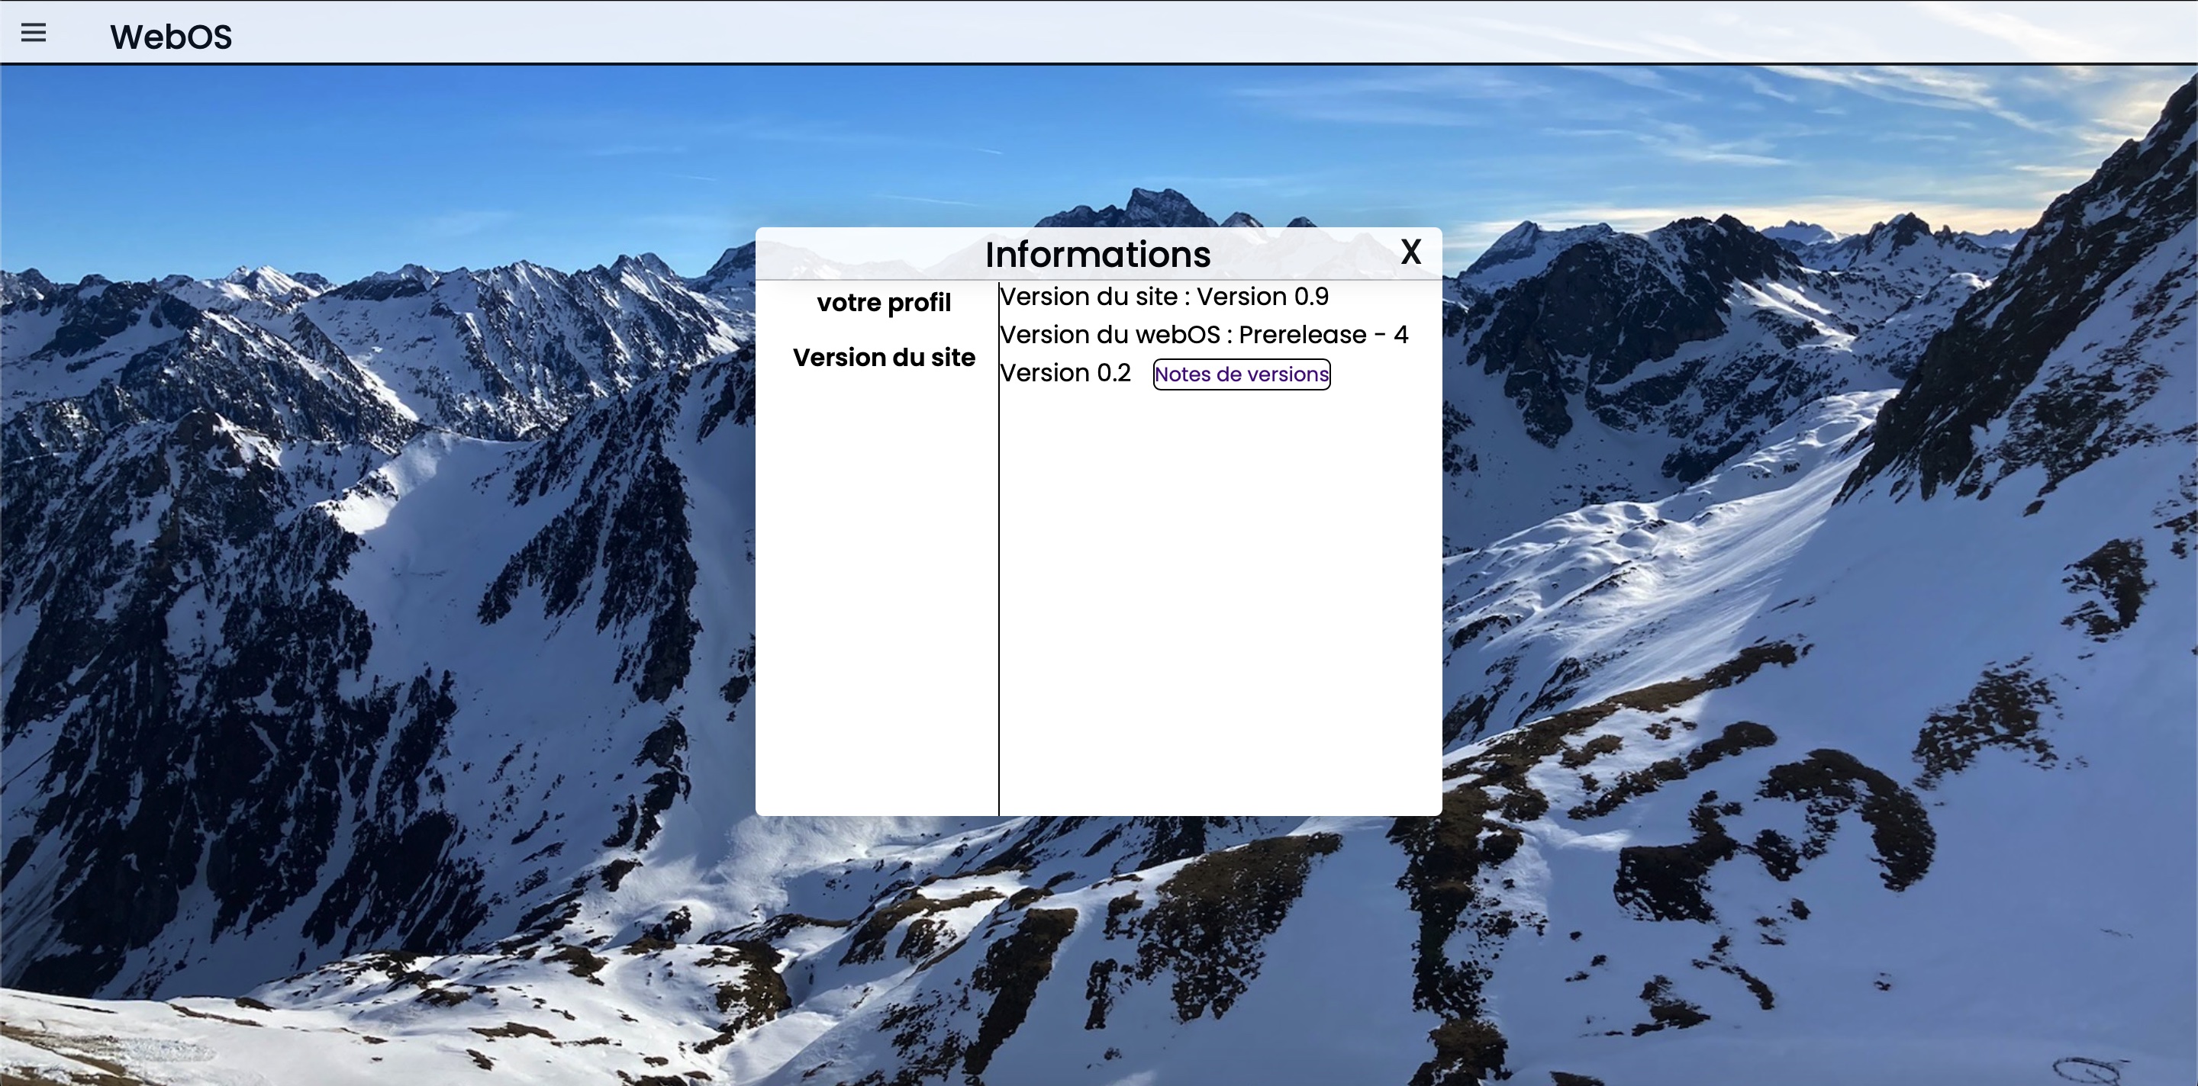Image resolution: width=2198 pixels, height=1086 pixels.
Task: Open the hamburger menu in top bar
Action: [34, 34]
